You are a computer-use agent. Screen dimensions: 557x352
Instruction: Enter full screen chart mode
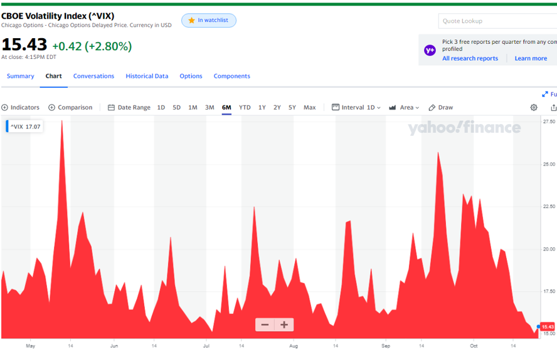[x=545, y=94]
